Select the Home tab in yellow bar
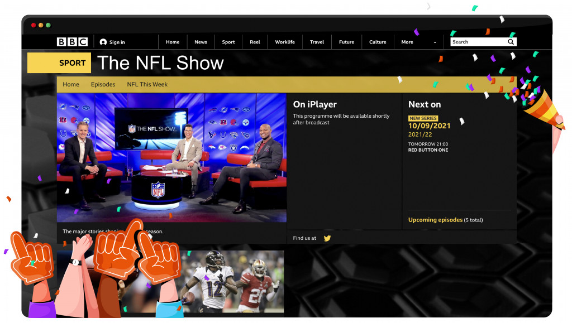This screenshot has width=572, height=323. pyautogui.click(x=71, y=84)
